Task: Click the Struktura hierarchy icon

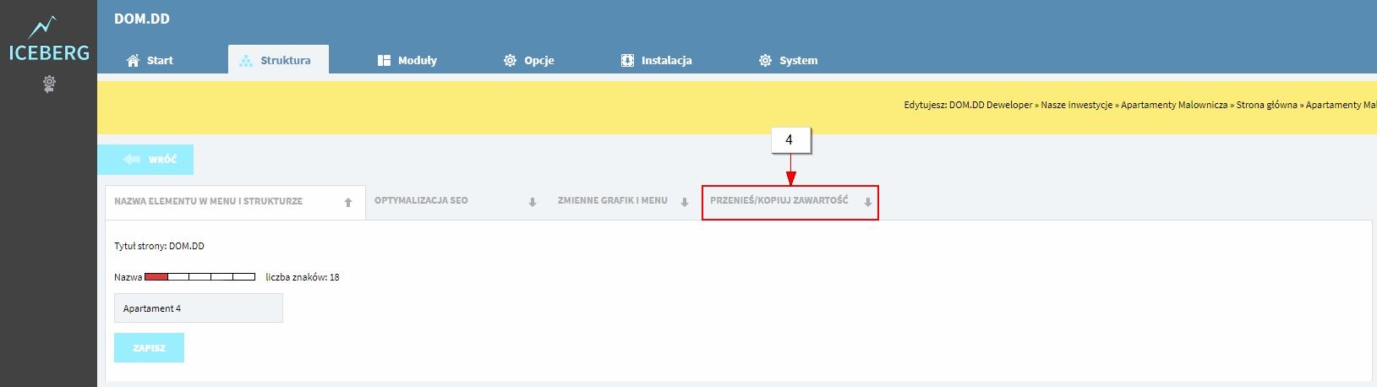Action: [x=246, y=61]
